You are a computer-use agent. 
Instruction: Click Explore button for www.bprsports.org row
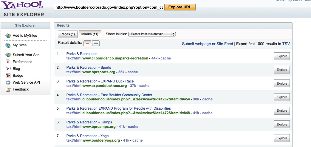tap(282, 70)
